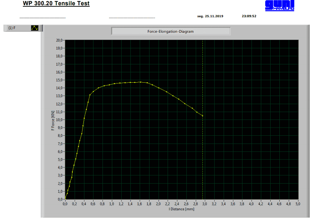310x219 pixels.
Task: Click the 0,0 minimum value on x-axis
Action: [x=65, y=204]
